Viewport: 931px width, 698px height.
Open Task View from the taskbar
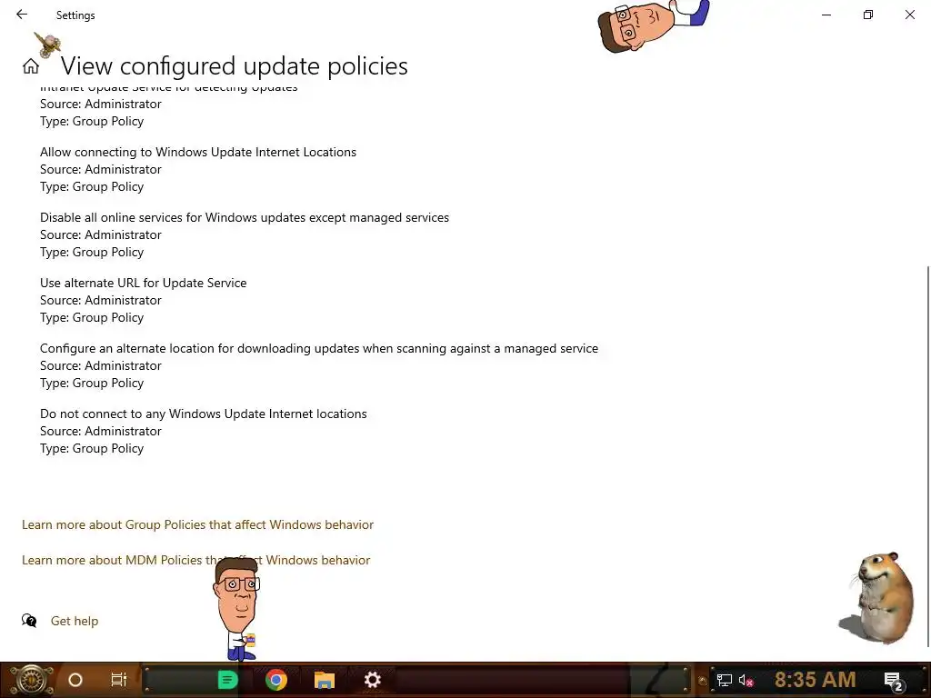[x=119, y=680]
